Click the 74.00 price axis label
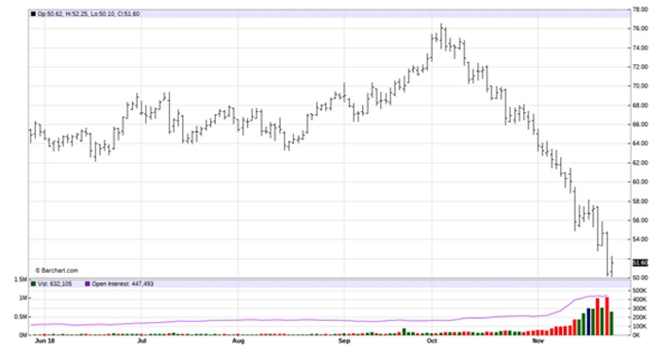This screenshot has height=354, width=660. click(x=640, y=48)
